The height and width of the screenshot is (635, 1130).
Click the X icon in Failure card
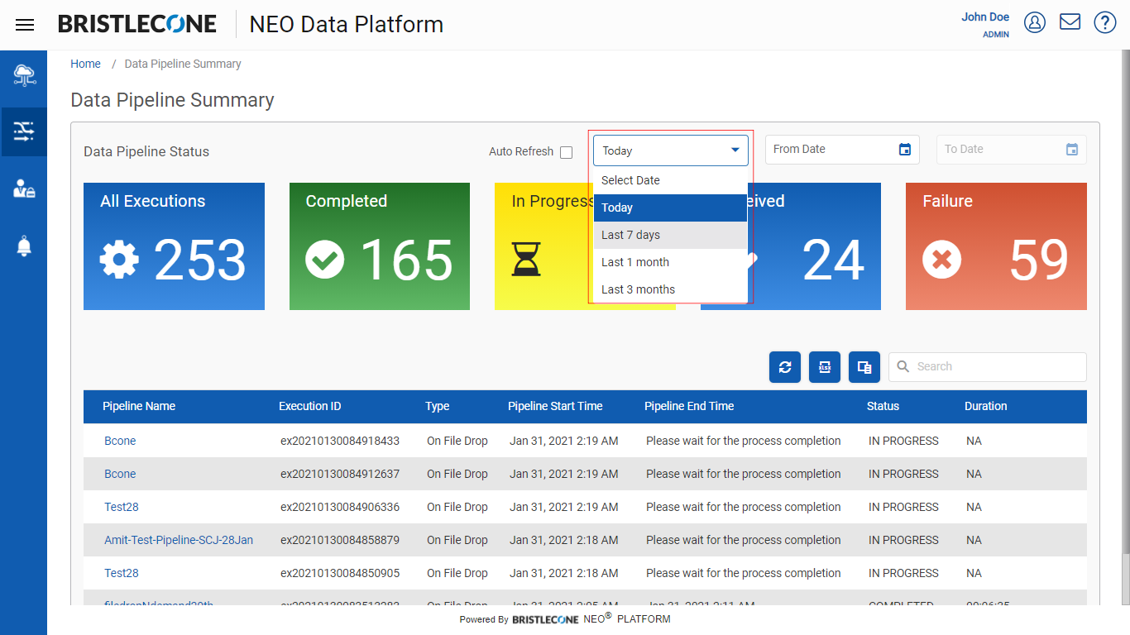click(x=942, y=260)
